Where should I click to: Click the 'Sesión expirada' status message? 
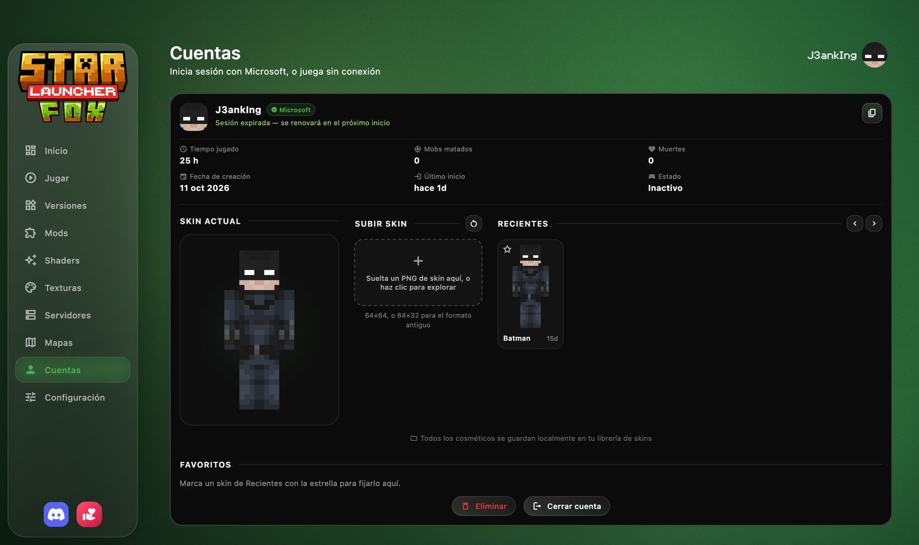302,123
